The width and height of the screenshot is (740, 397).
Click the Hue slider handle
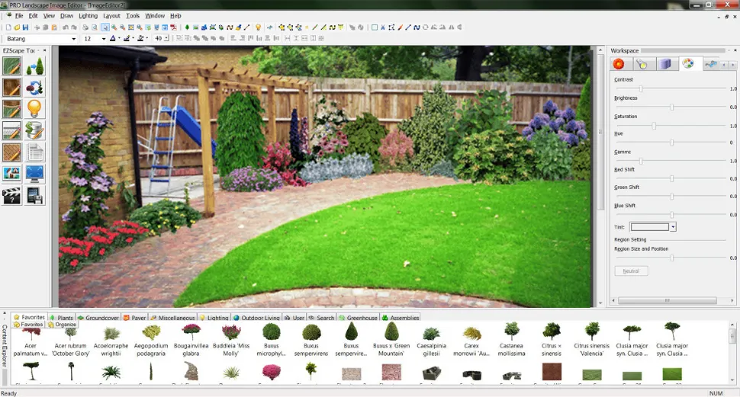click(x=671, y=142)
